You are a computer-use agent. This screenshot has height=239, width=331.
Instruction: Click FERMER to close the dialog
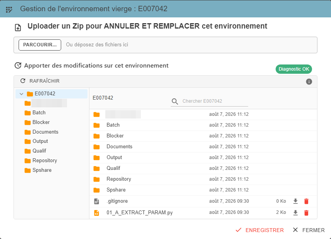click(309, 230)
